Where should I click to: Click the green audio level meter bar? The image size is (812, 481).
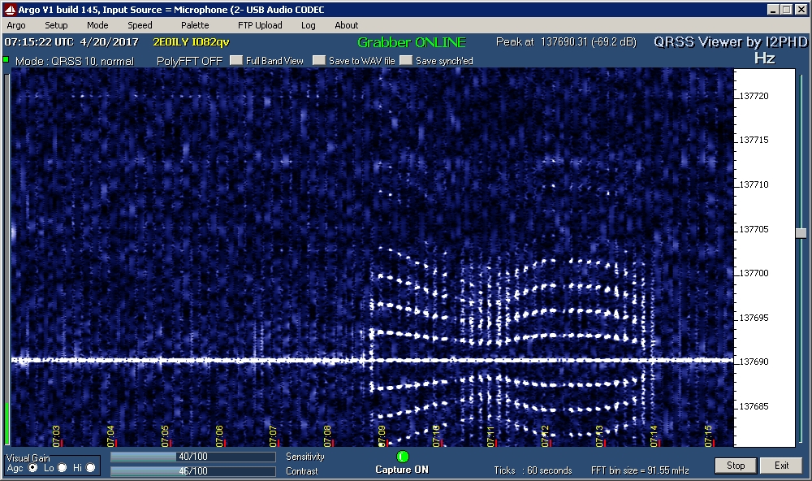[6, 423]
